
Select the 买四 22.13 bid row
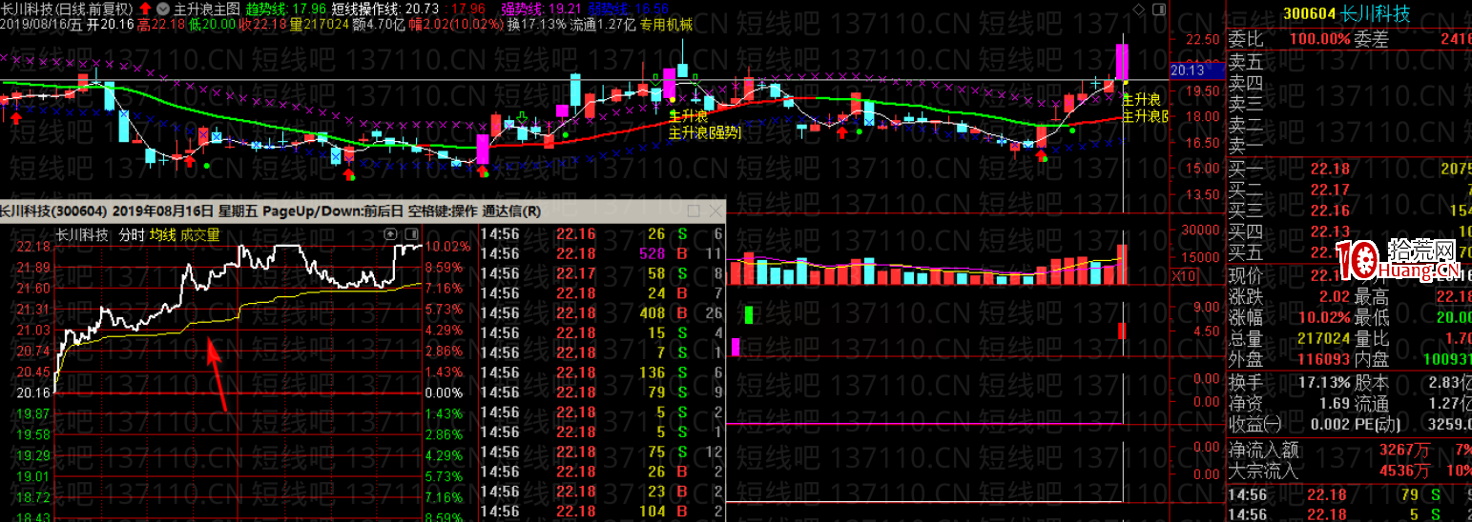click(1349, 231)
